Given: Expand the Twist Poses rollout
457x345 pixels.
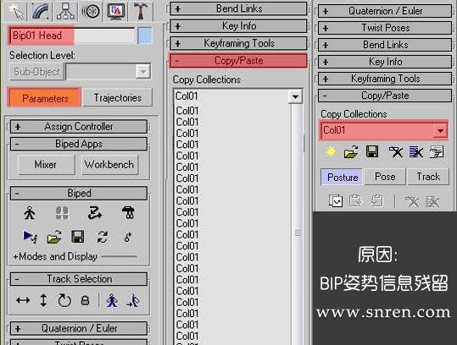Looking at the screenshot, I should [385, 28].
